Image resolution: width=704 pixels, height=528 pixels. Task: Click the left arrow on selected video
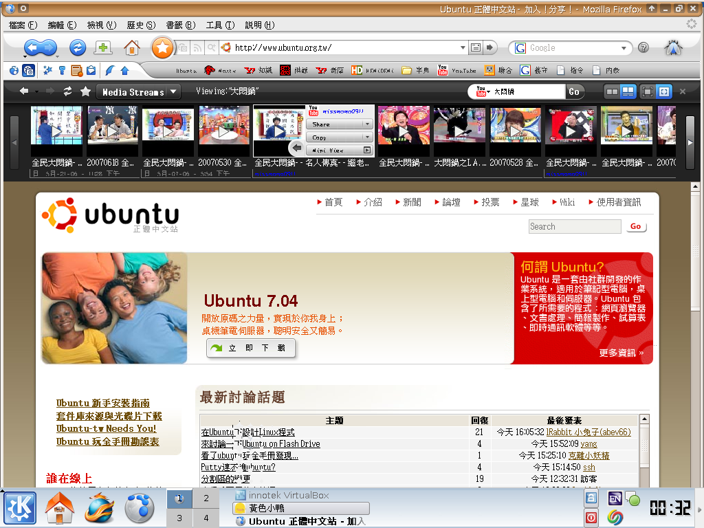click(296, 147)
